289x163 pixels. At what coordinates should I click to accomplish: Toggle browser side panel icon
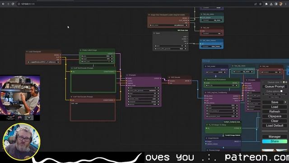pyautogui.click(x=276, y=4)
